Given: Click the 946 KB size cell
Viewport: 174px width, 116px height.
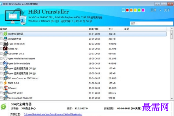Looking at the screenshot, I should [x=112, y=98].
